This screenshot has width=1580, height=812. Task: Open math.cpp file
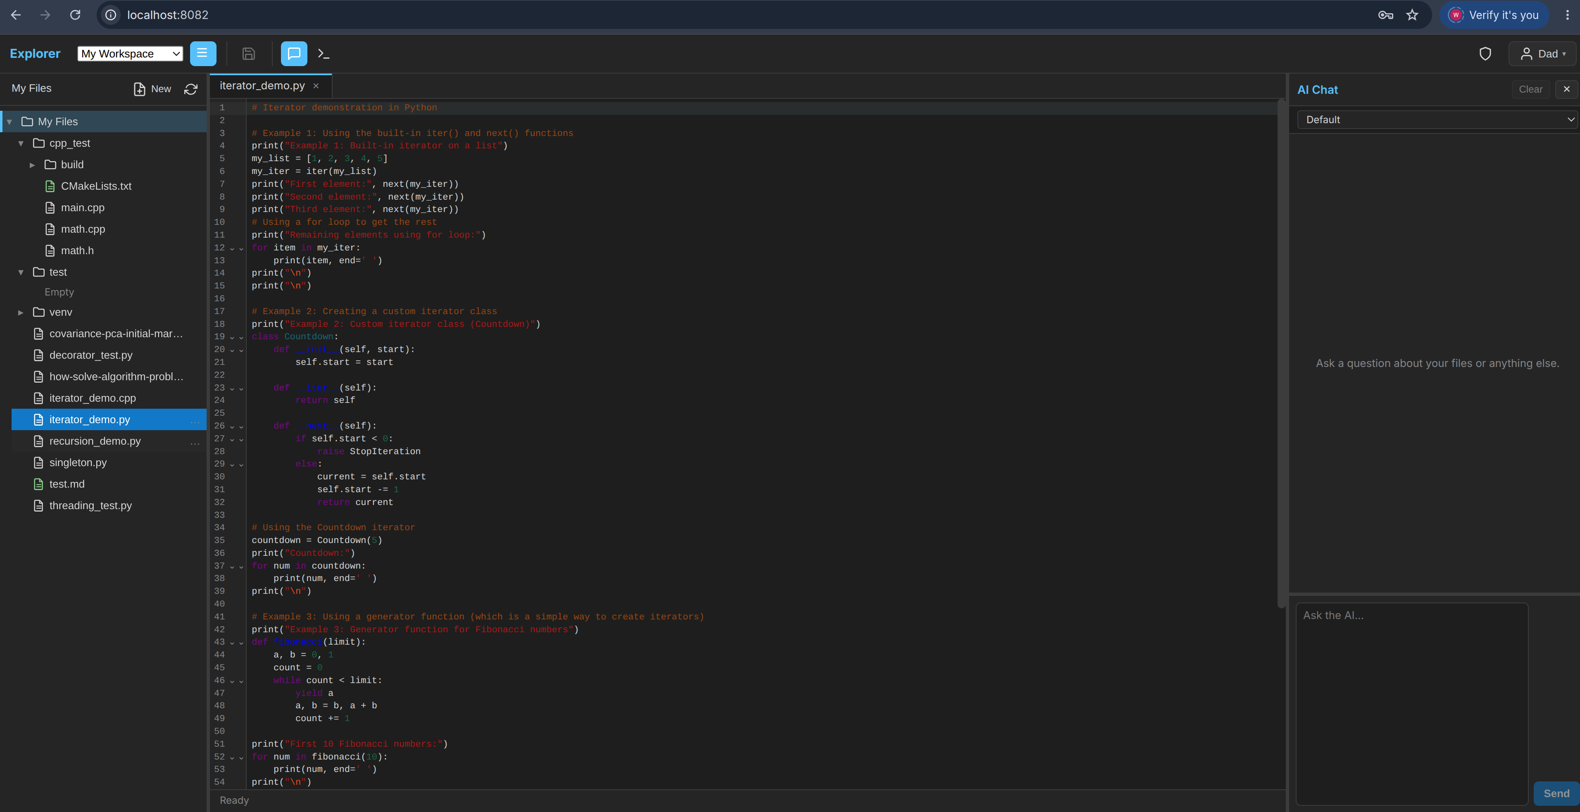[x=83, y=229]
